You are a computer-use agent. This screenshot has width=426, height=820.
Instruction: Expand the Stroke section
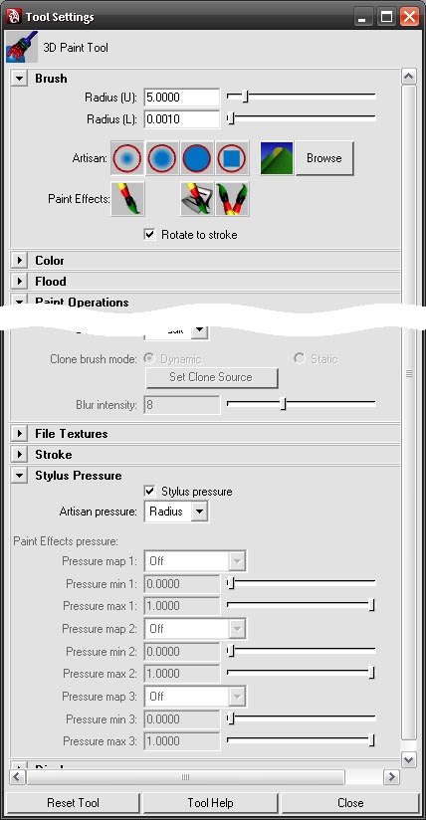click(19, 455)
